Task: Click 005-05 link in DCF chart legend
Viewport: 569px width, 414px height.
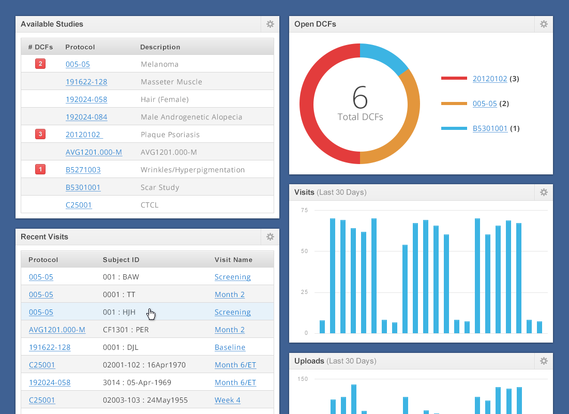Action: click(x=485, y=103)
